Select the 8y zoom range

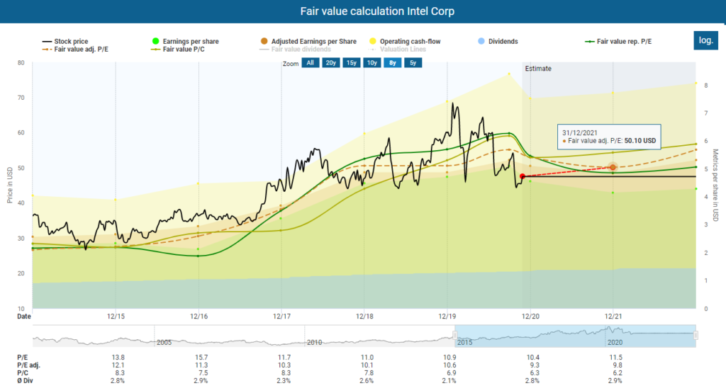coord(393,63)
